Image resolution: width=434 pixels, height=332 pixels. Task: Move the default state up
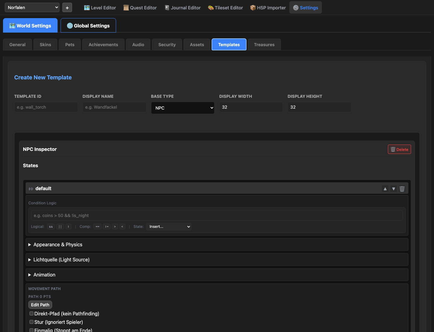point(385,189)
